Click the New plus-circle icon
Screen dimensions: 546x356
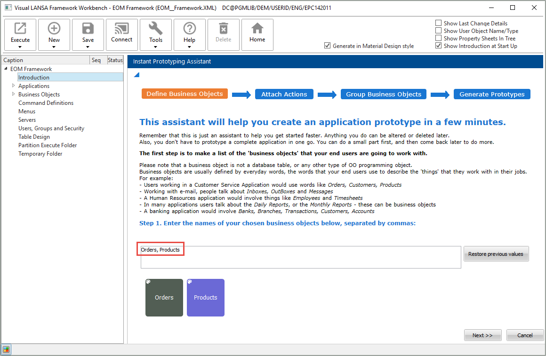coord(54,28)
